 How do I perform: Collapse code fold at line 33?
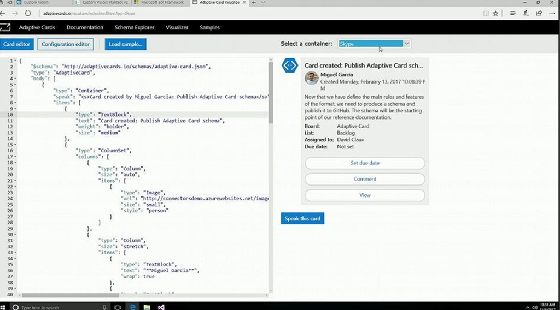tap(15, 253)
